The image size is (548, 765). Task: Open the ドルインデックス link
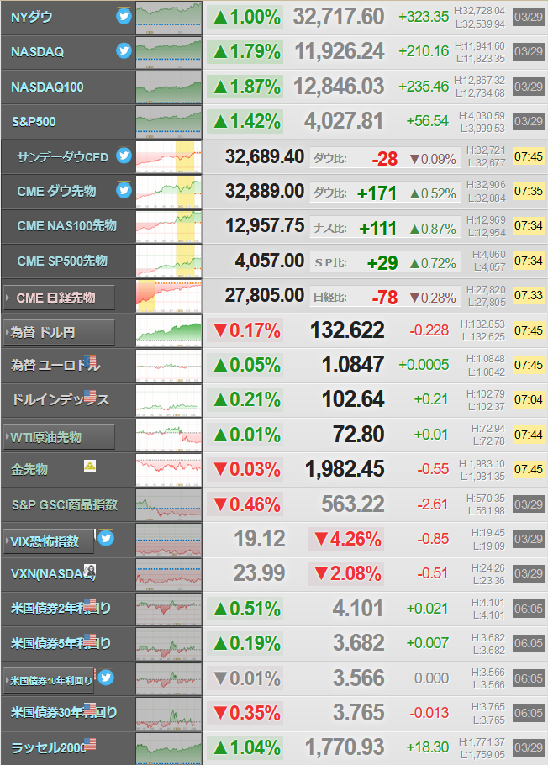coord(61,400)
